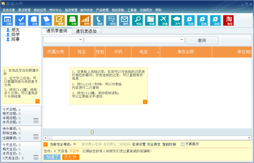Open the 日记 diary toolbar icon
This screenshot has width=254, height=163.
pos(47,20)
